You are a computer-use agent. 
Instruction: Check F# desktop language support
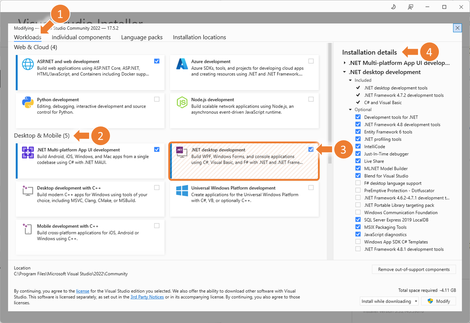pos(358,183)
